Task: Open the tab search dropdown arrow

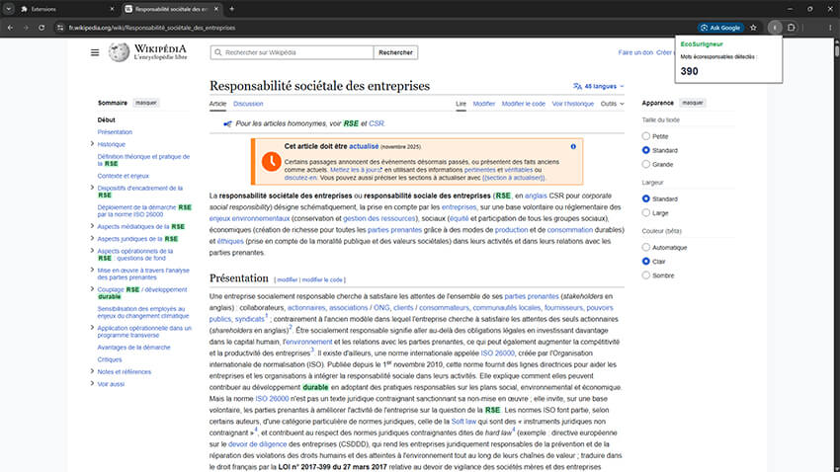Action: click(x=9, y=9)
